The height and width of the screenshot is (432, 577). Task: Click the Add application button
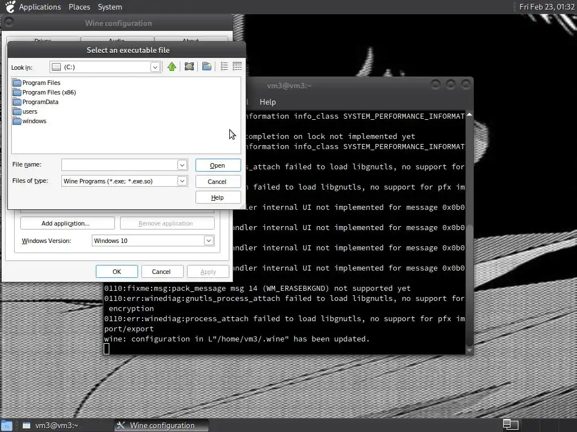click(68, 223)
